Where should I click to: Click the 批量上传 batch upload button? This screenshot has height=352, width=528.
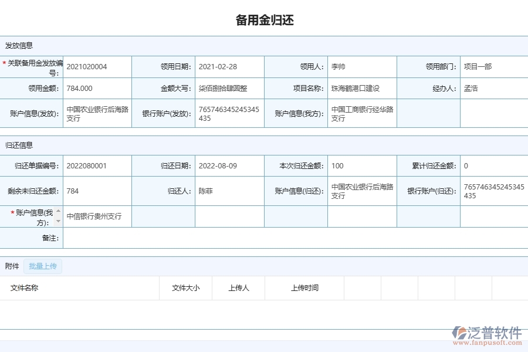42,266
